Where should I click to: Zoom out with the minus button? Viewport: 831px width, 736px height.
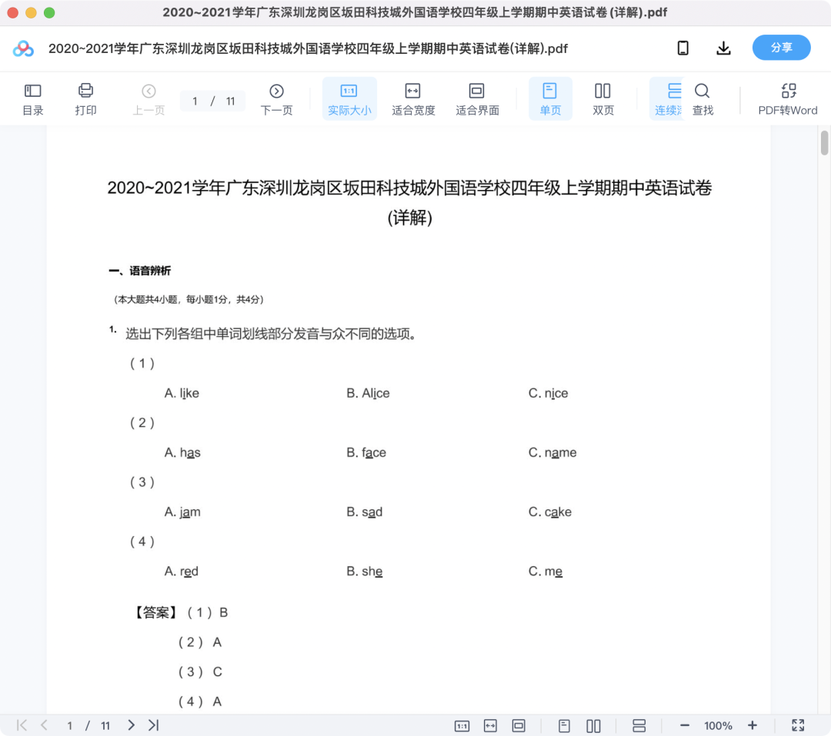(x=685, y=725)
